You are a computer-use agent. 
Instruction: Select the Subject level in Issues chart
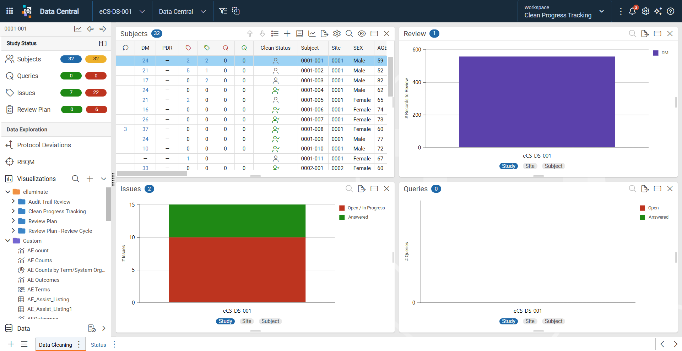tap(270, 321)
